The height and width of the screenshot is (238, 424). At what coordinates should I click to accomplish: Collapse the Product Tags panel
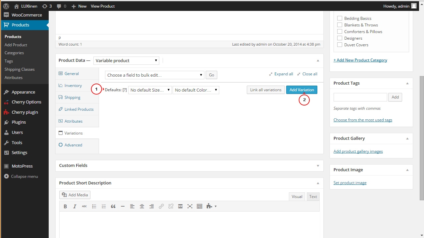pos(407,83)
